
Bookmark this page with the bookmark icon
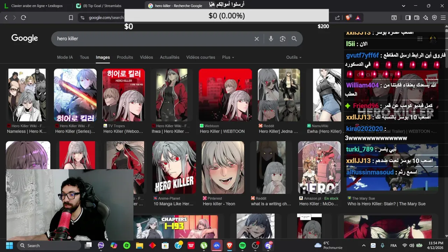tap(71, 17)
